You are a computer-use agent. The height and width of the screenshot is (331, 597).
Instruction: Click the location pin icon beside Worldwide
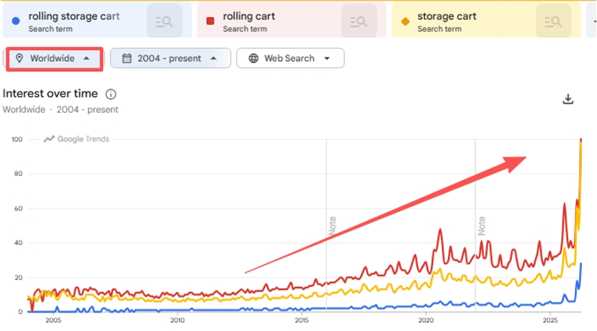19,58
